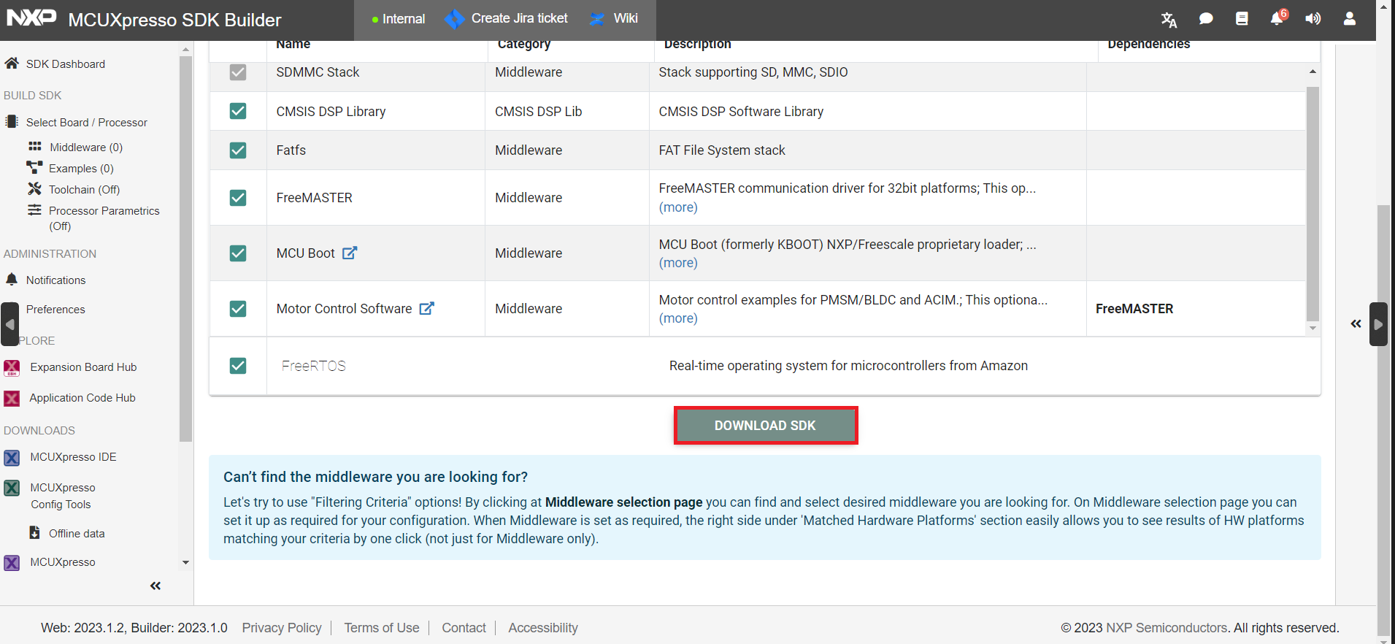Toggle the MCU Boot checkbox
Image resolution: width=1395 pixels, height=644 pixels.
coord(238,253)
